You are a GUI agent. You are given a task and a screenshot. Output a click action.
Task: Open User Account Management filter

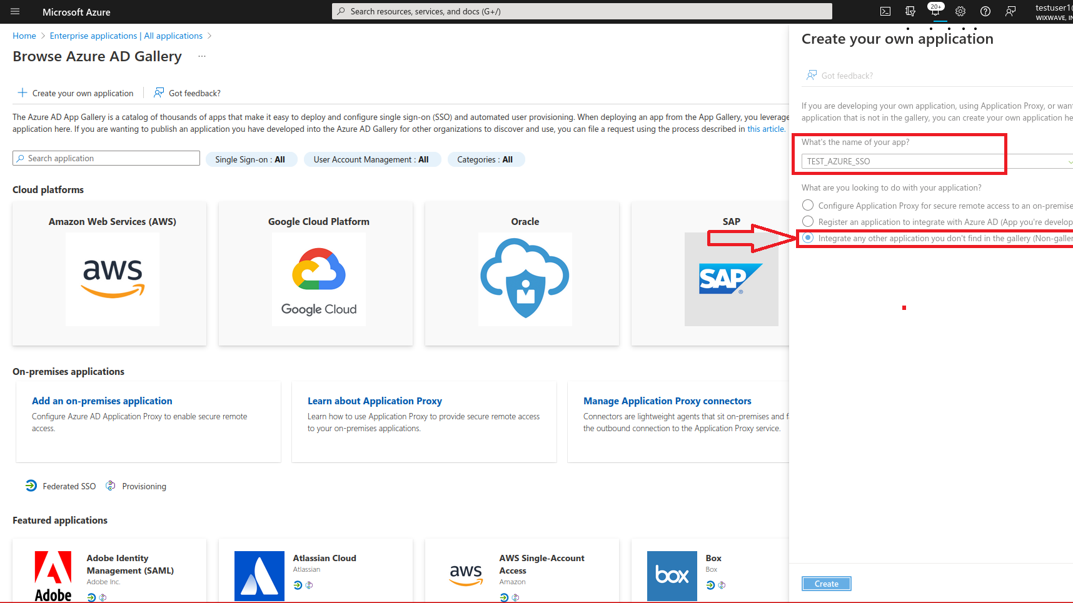pos(371,159)
